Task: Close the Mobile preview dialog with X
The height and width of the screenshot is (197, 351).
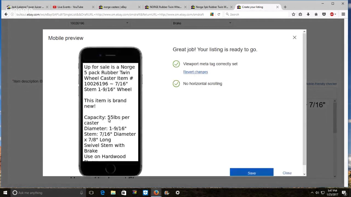Action: click(x=295, y=37)
